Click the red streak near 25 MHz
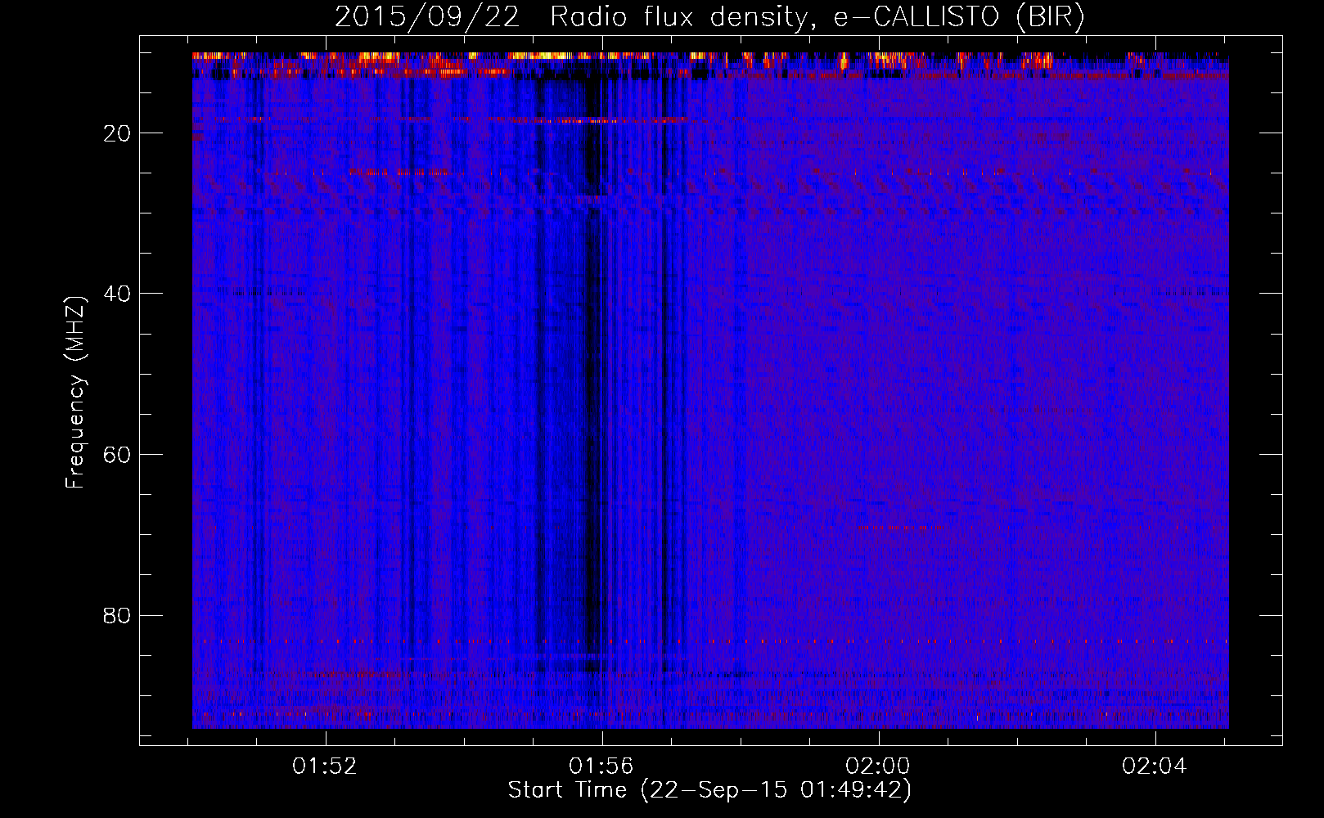Screen dimensions: 1324x818 [x=399, y=172]
